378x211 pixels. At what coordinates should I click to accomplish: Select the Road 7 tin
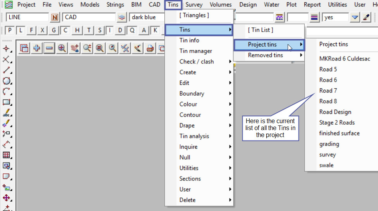(x=328, y=91)
